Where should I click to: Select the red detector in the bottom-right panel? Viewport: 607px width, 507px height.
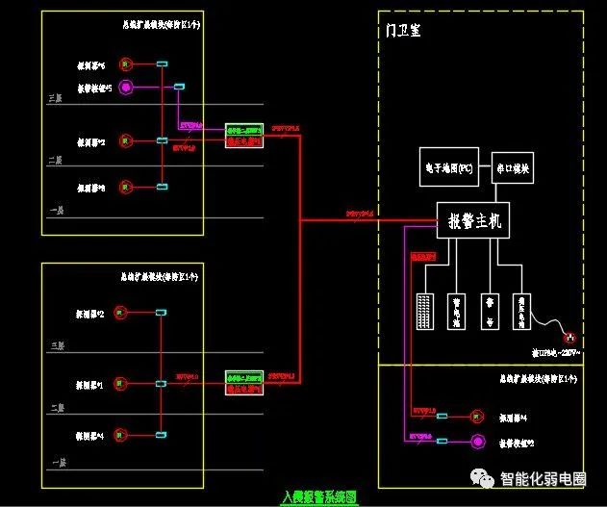click(477, 417)
